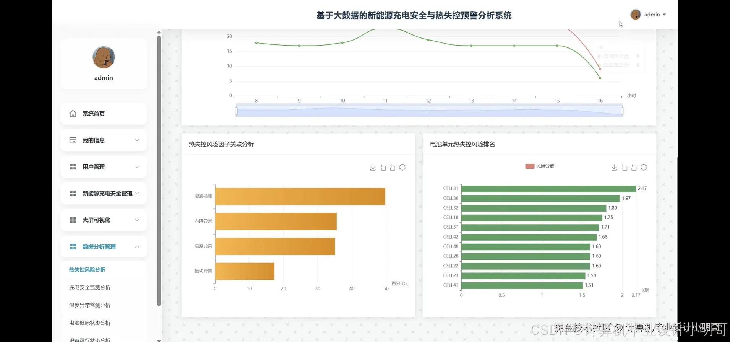Save the battery cell risk ranking chart as image
Screen dimensions: 730x342
(614, 168)
